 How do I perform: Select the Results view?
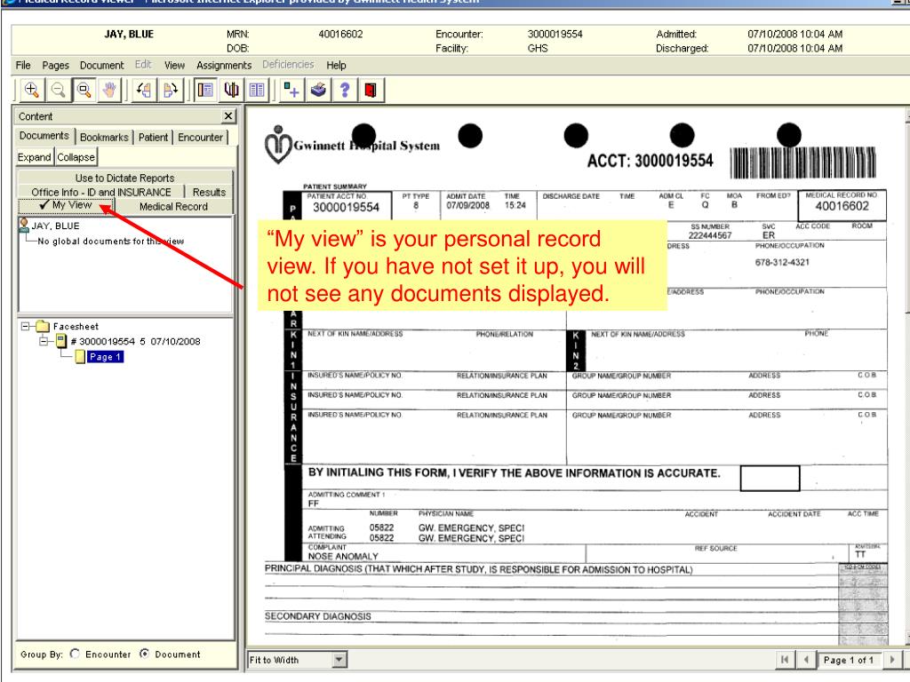click(x=209, y=192)
